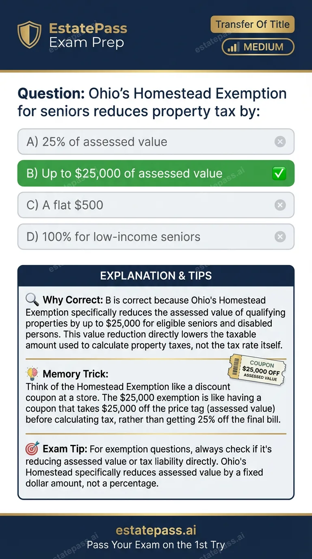Click the X icon on option A
This screenshot has width=312, height=559.
click(x=280, y=141)
